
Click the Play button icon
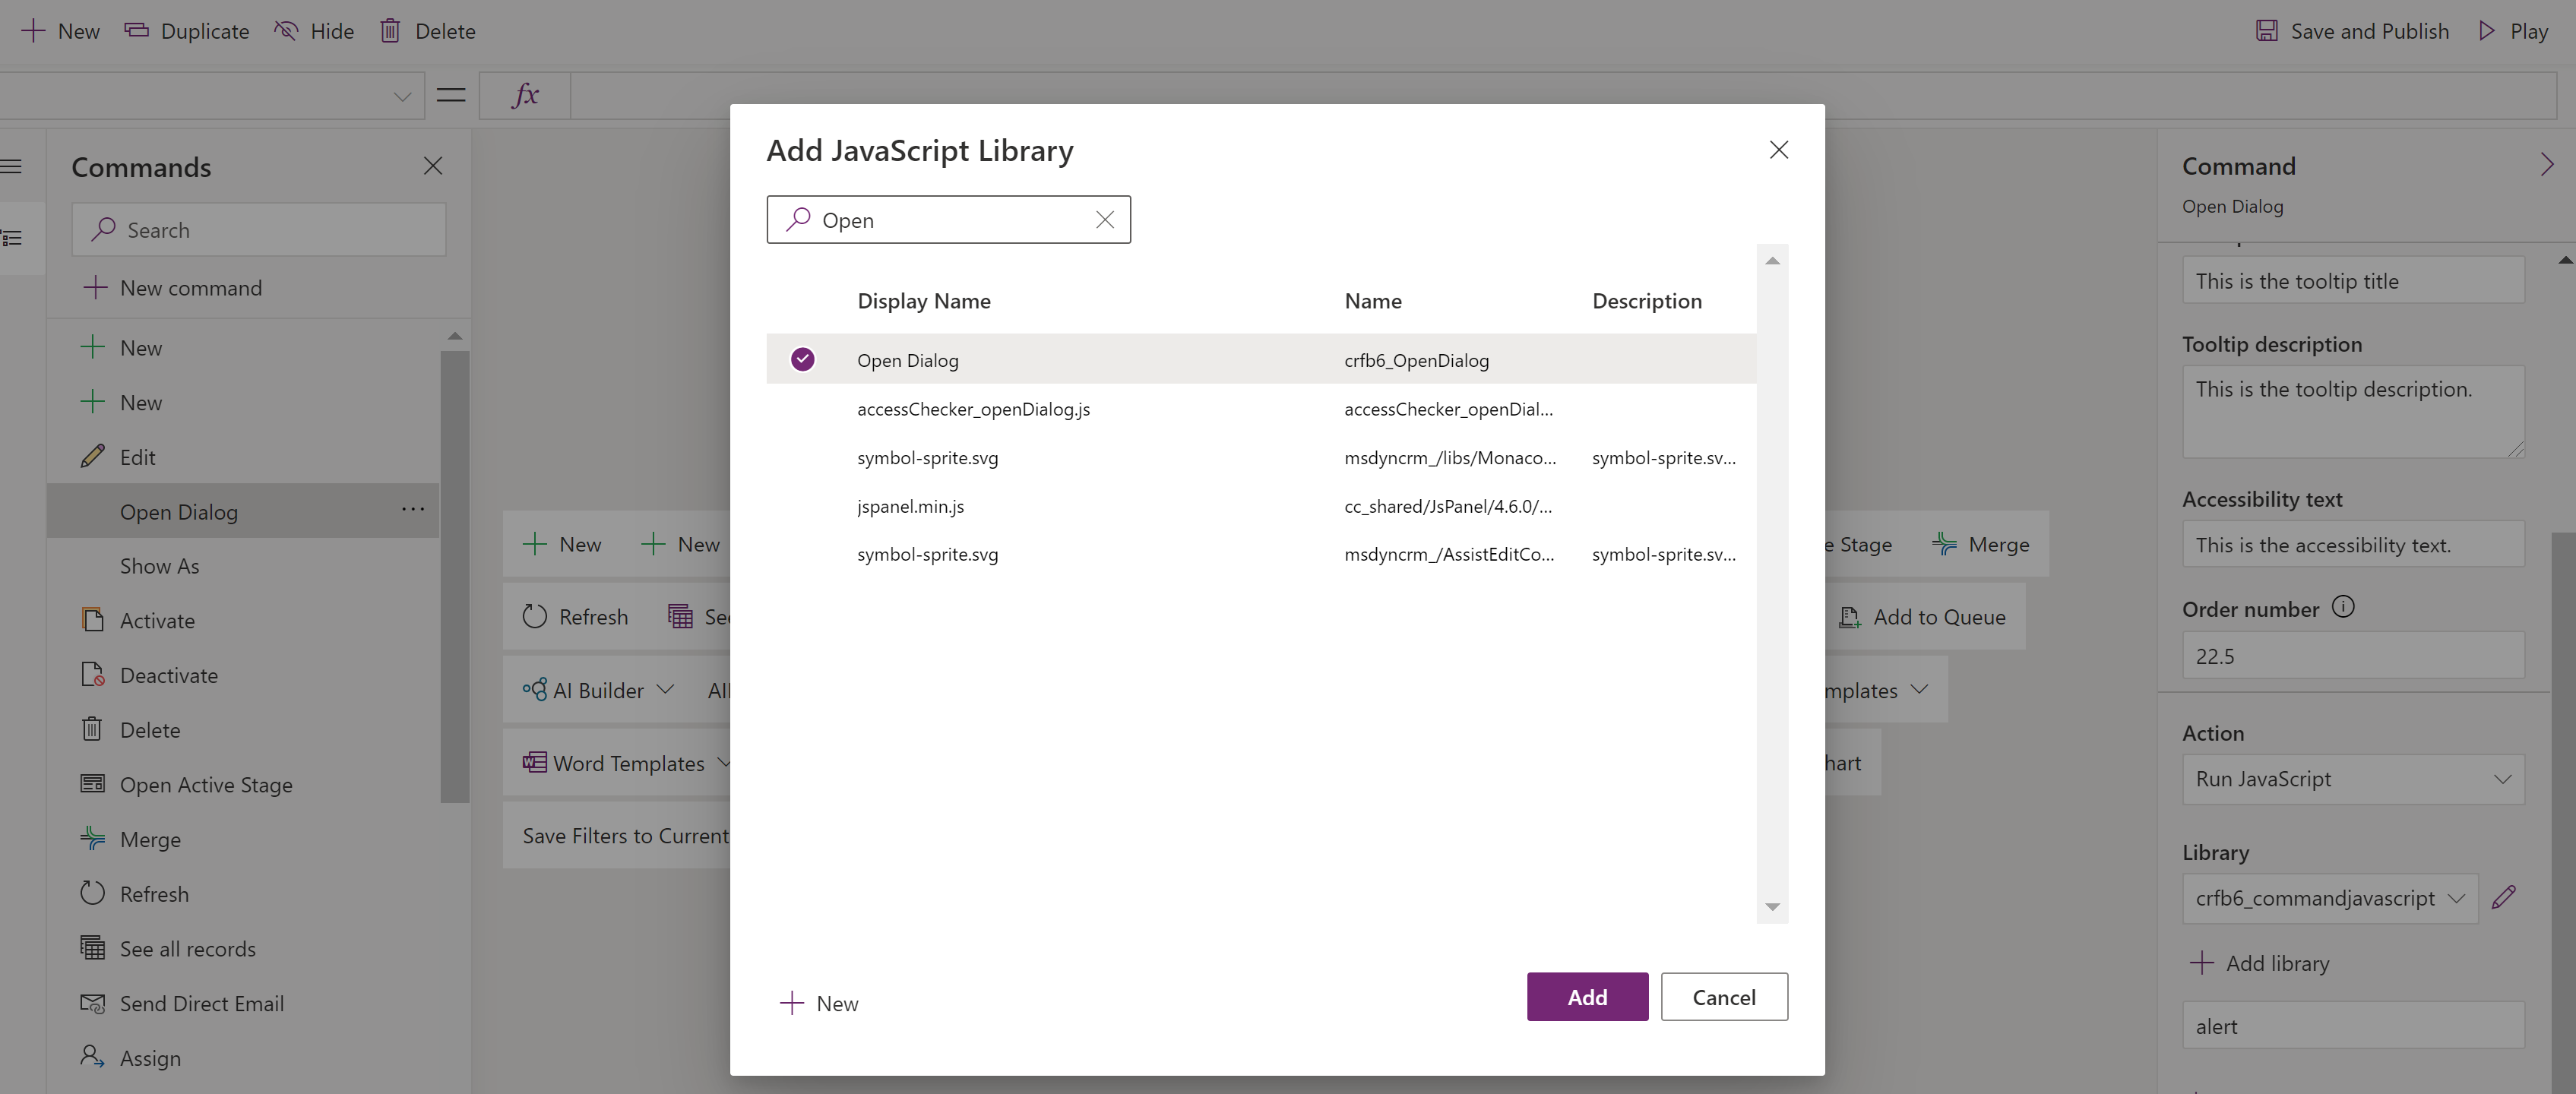[x=2491, y=30]
